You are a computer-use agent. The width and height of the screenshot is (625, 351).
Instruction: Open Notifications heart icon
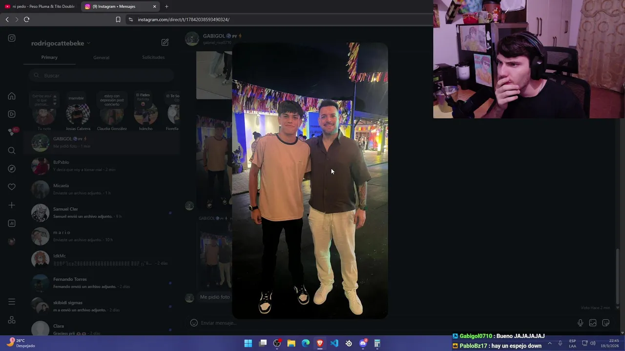[x=12, y=187]
